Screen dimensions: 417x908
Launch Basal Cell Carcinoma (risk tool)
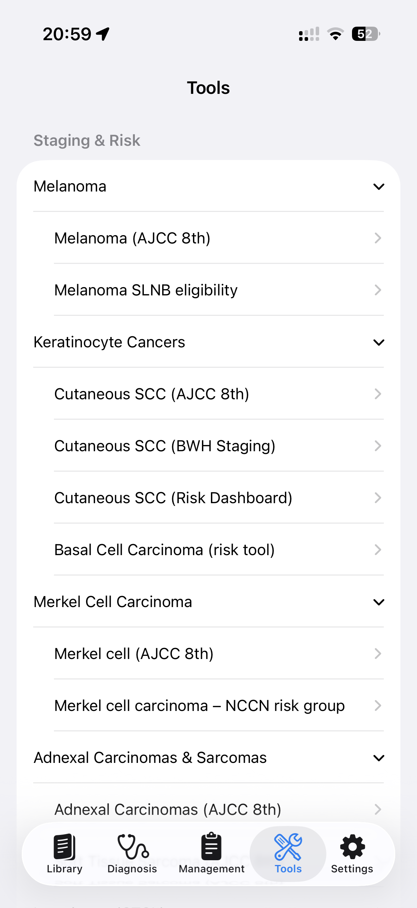coord(164,550)
